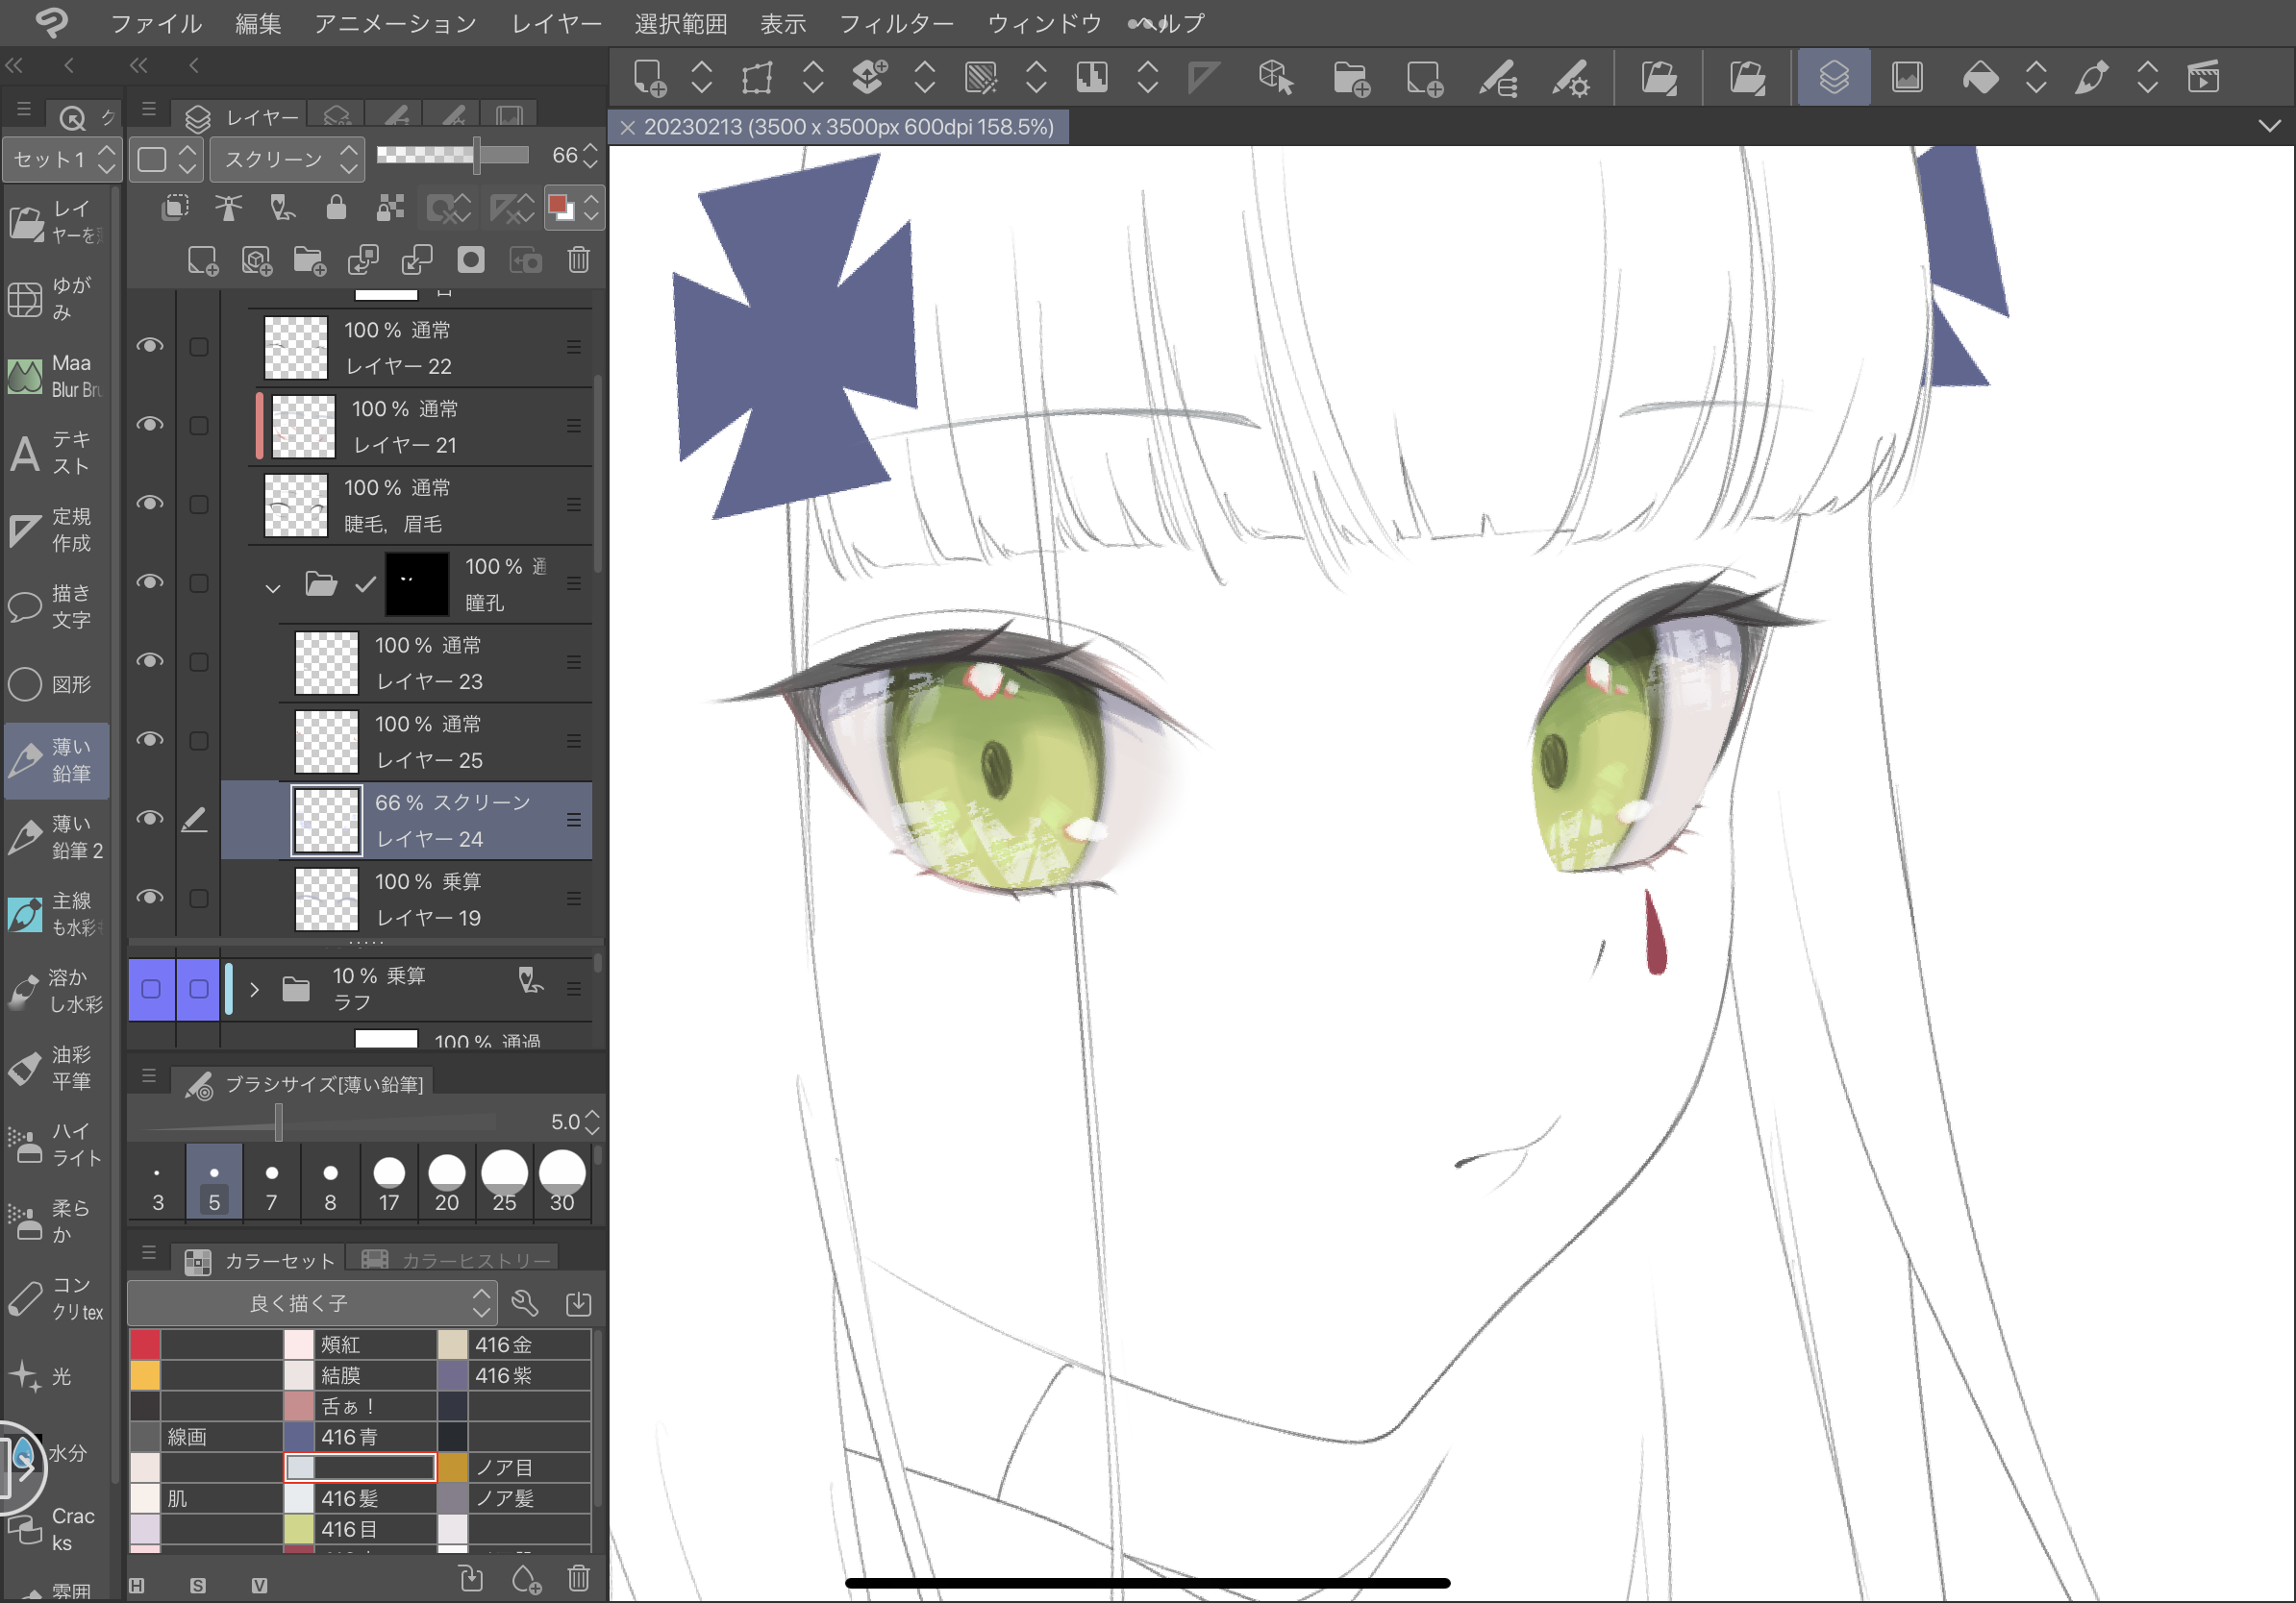Choose the ゆがみ liquify tool

[57, 299]
